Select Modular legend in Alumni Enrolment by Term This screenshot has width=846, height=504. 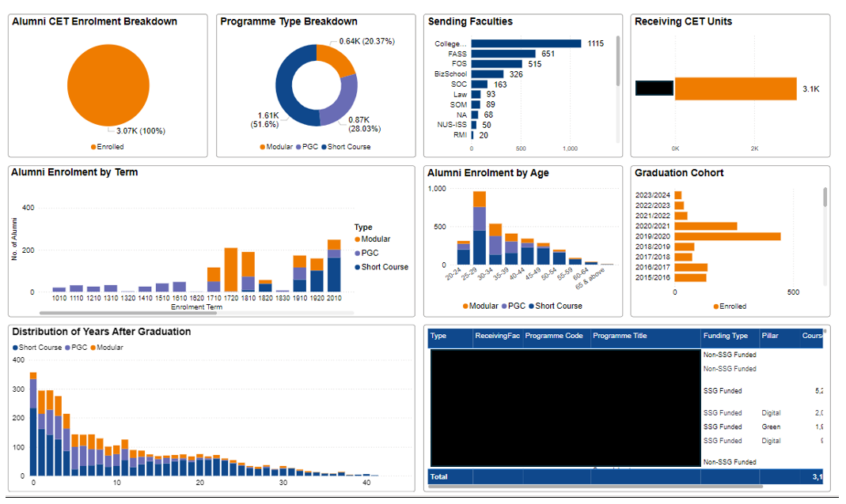(375, 239)
